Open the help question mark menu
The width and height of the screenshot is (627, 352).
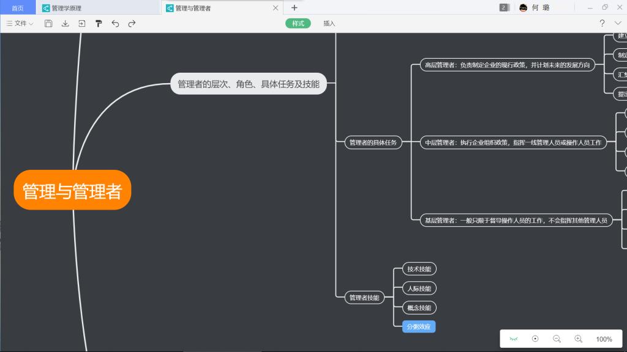[x=602, y=23]
